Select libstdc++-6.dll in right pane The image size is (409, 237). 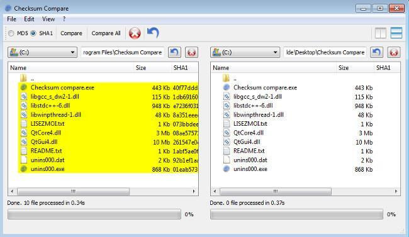coord(253,106)
